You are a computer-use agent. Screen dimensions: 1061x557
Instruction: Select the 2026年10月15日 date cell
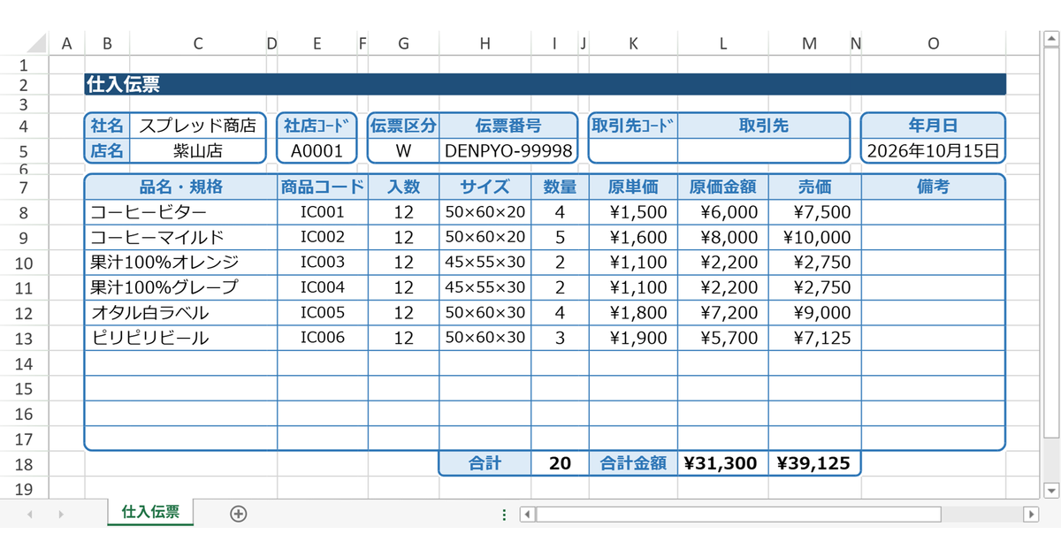point(934,150)
